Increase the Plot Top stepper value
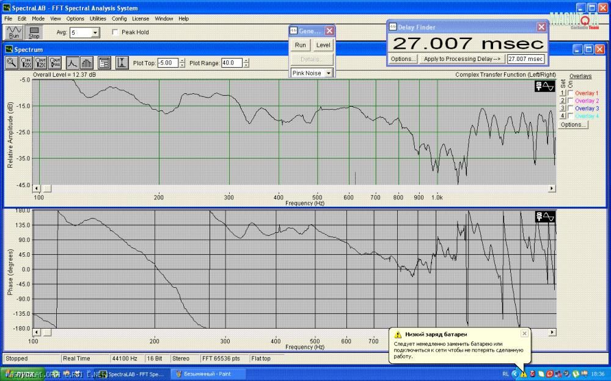 (183, 60)
